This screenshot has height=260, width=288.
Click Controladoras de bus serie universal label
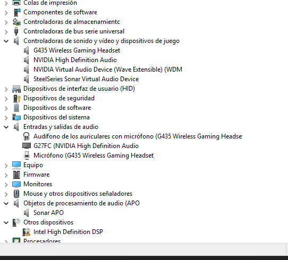pos(74,31)
